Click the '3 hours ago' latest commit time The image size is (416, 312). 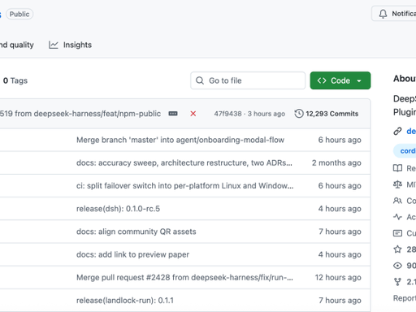coord(266,114)
